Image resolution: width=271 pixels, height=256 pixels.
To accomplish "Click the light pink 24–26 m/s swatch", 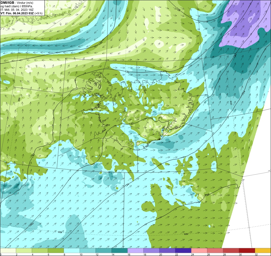I will click(199, 251).
